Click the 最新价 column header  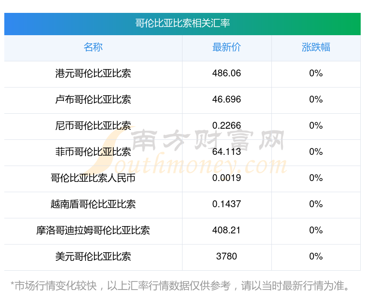point(226,47)
